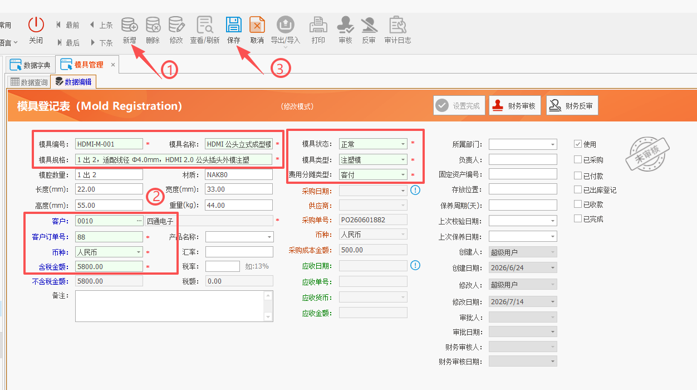Switch to the 数据字典 tab

click(x=31, y=65)
